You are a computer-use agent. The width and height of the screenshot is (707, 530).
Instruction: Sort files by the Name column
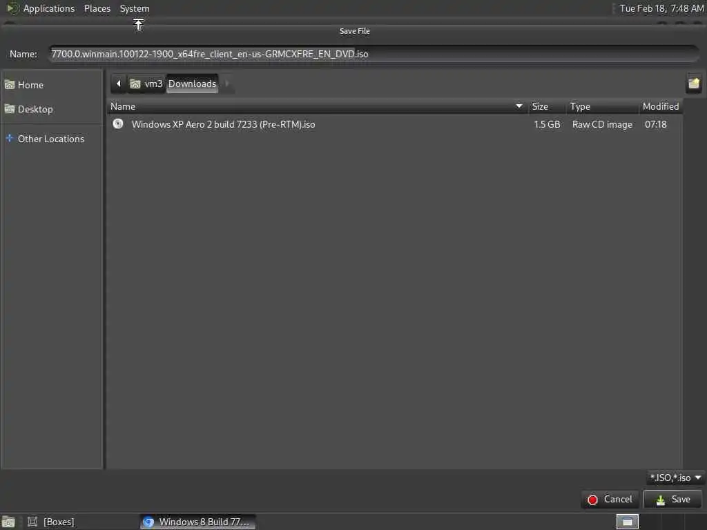coord(318,106)
